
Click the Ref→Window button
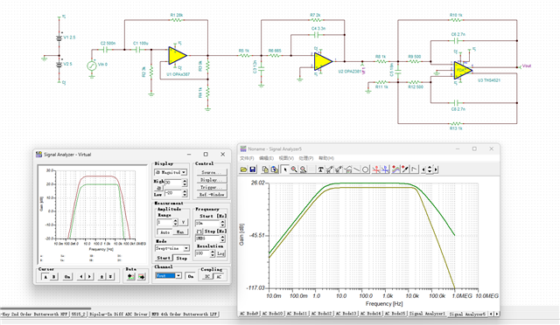(x=212, y=195)
